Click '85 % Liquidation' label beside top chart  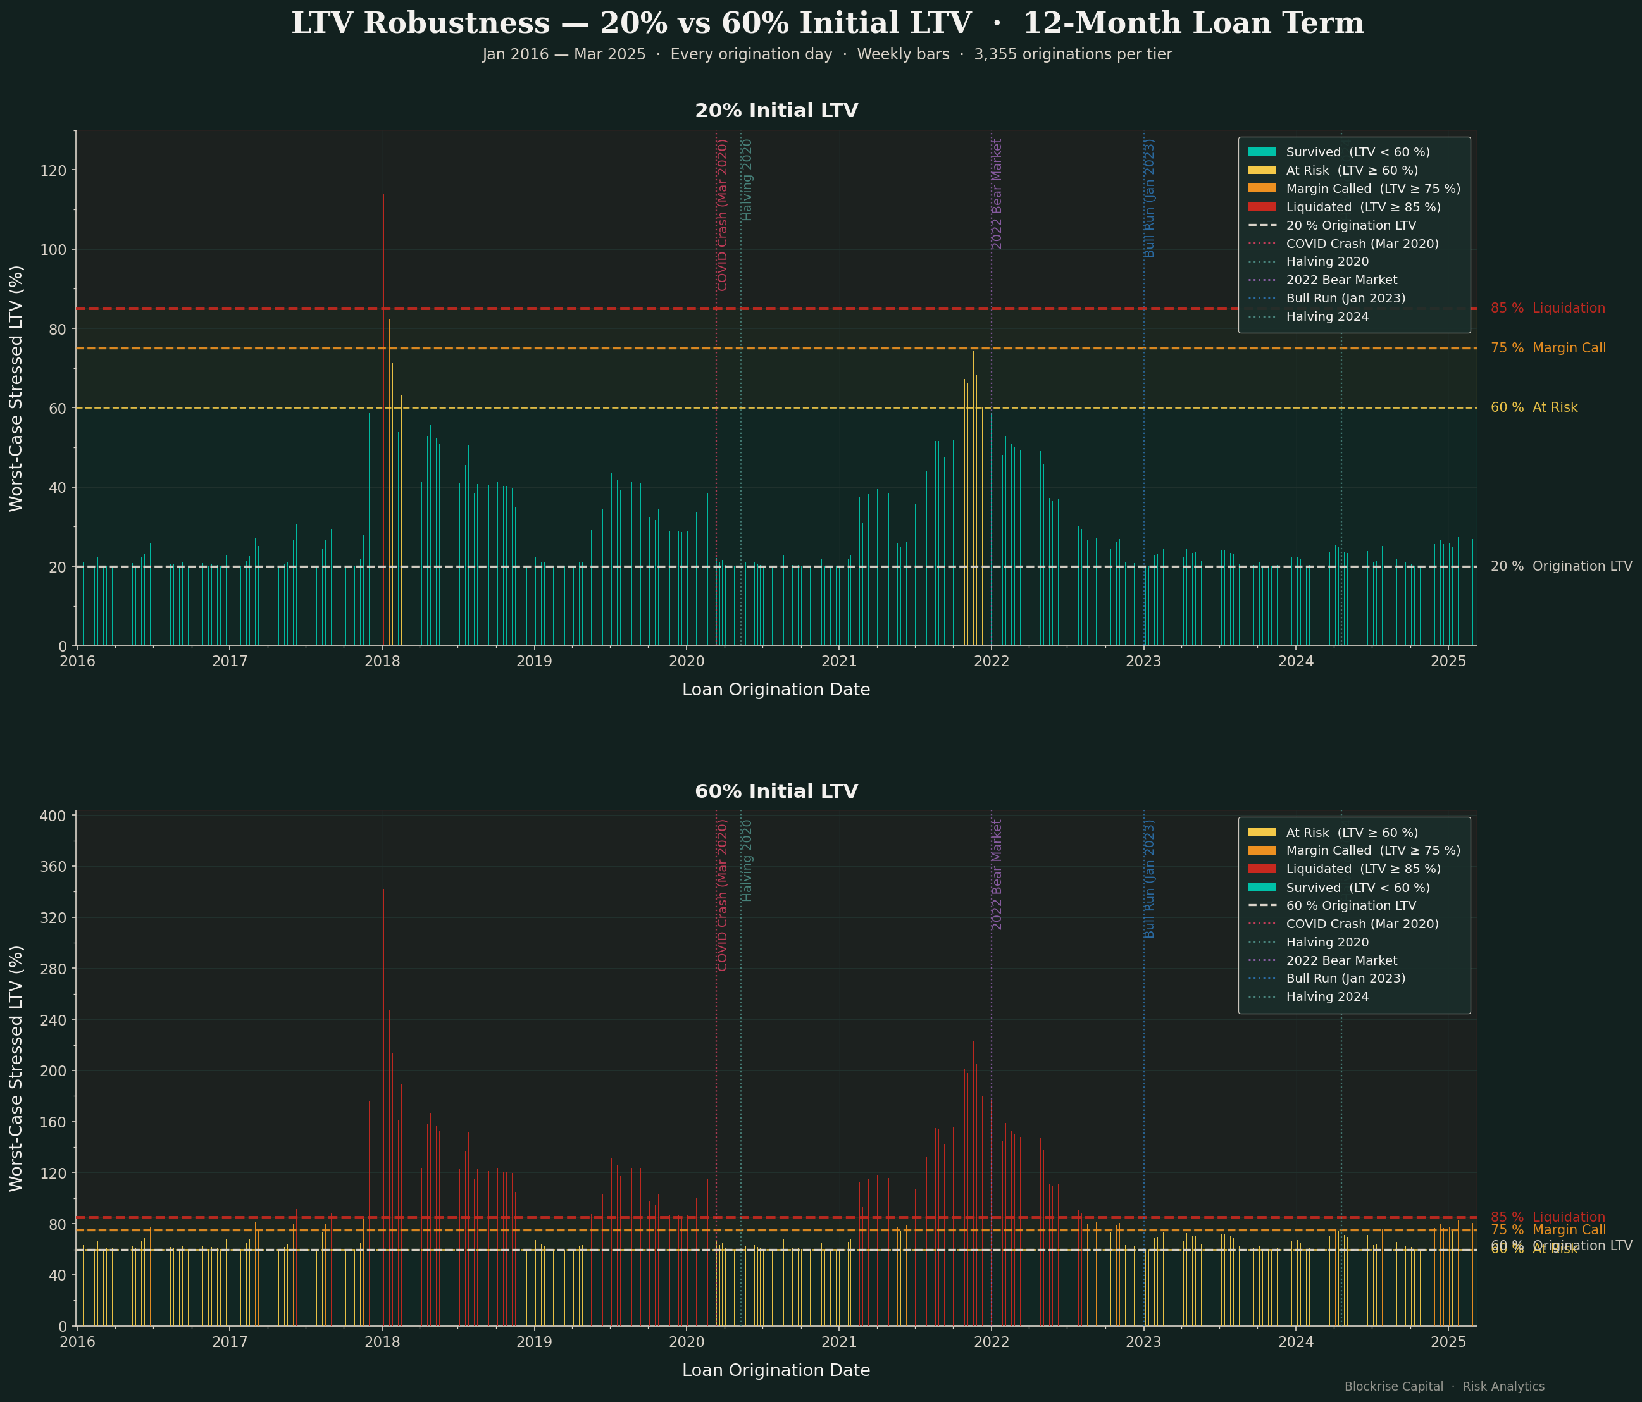1548,308
